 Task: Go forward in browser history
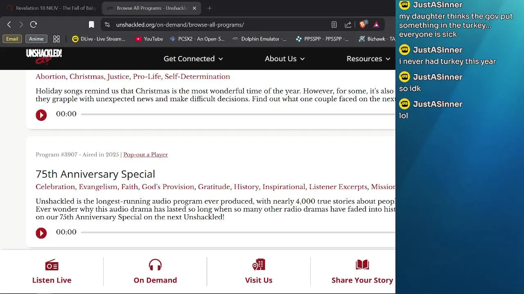21,24
